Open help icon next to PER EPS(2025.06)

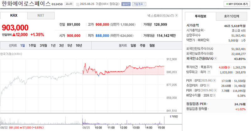tap(215, 81)
